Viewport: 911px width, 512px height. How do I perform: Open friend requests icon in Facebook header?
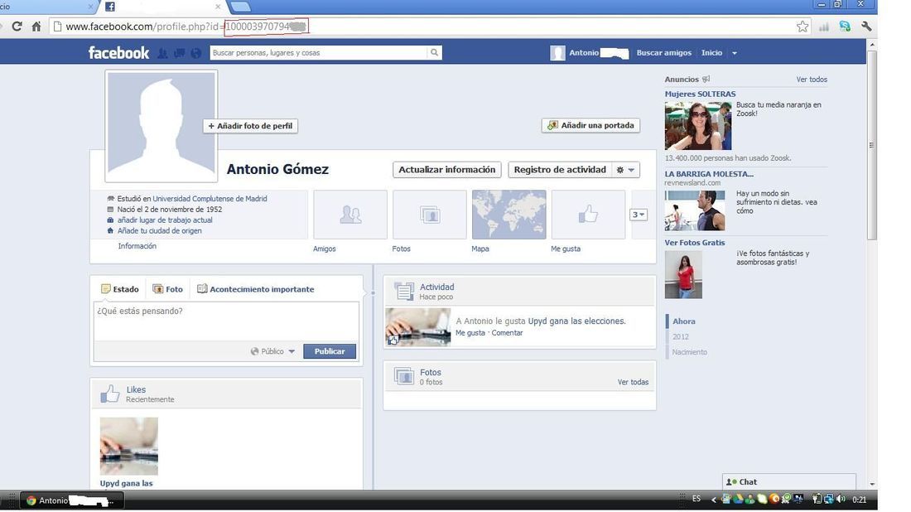click(x=162, y=53)
